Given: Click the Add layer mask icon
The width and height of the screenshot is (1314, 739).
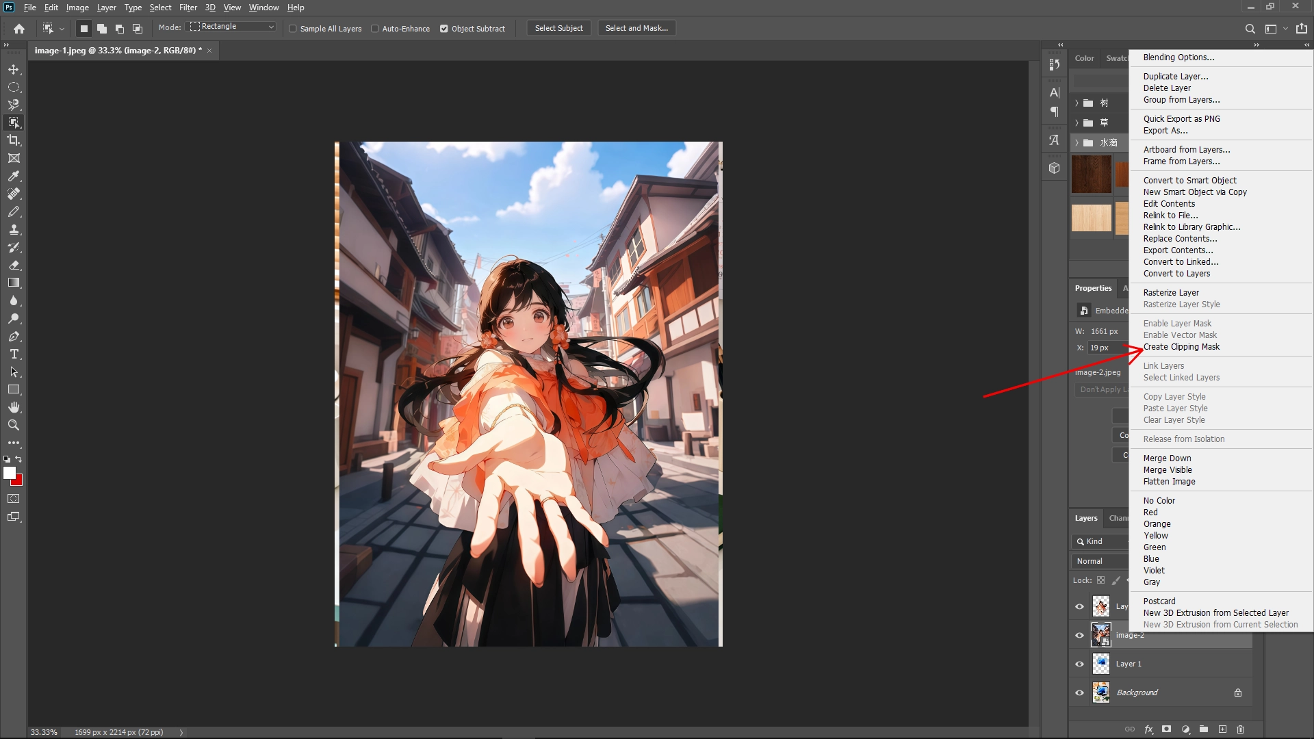Looking at the screenshot, I should [x=1167, y=729].
